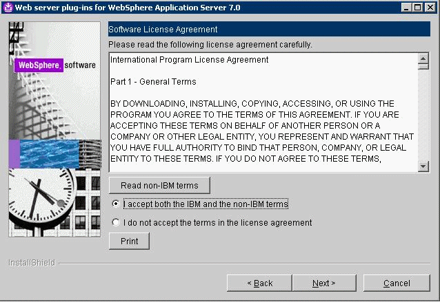Close the installer window
This screenshot has width=440, height=302.
tap(430, 8)
